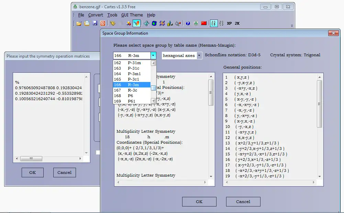This screenshot has width=344, height=213.
Task: Click the yellow back arrow toolbar icon
Action: pyautogui.click(x=113, y=23)
